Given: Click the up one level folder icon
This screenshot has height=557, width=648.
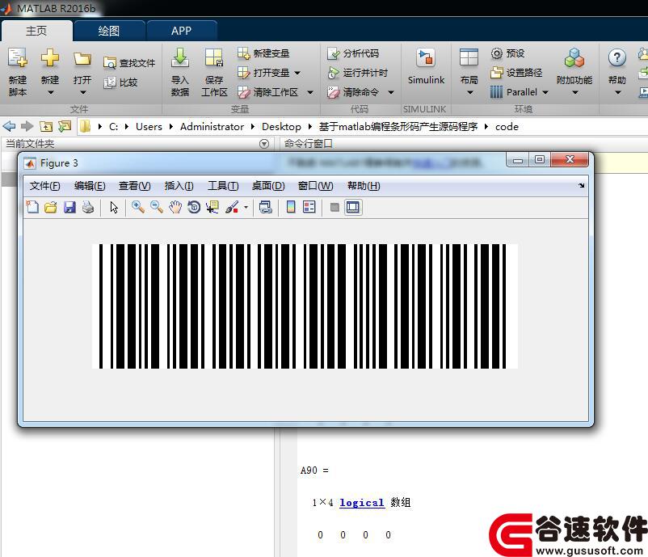Looking at the screenshot, I should (46, 126).
